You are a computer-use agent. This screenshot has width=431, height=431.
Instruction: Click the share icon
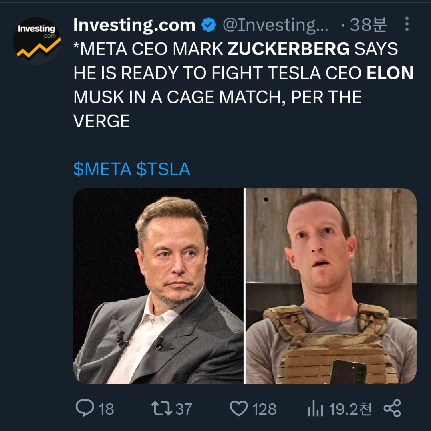point(392,409)
